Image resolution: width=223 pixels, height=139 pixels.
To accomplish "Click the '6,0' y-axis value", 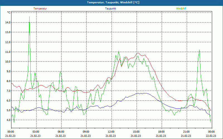I will [x=8, y=101].
